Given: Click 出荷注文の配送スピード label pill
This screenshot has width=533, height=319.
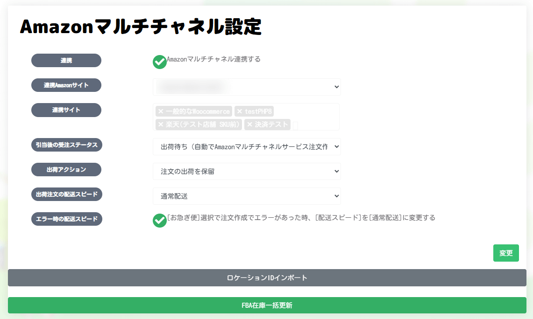Looking at the screenshot, I should click(67, 194).
